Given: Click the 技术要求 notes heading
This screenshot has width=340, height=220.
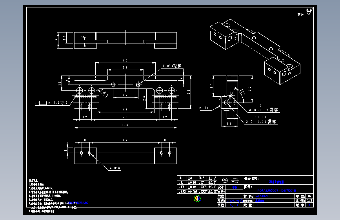Looking at the screenshot, I should point(33,180).
